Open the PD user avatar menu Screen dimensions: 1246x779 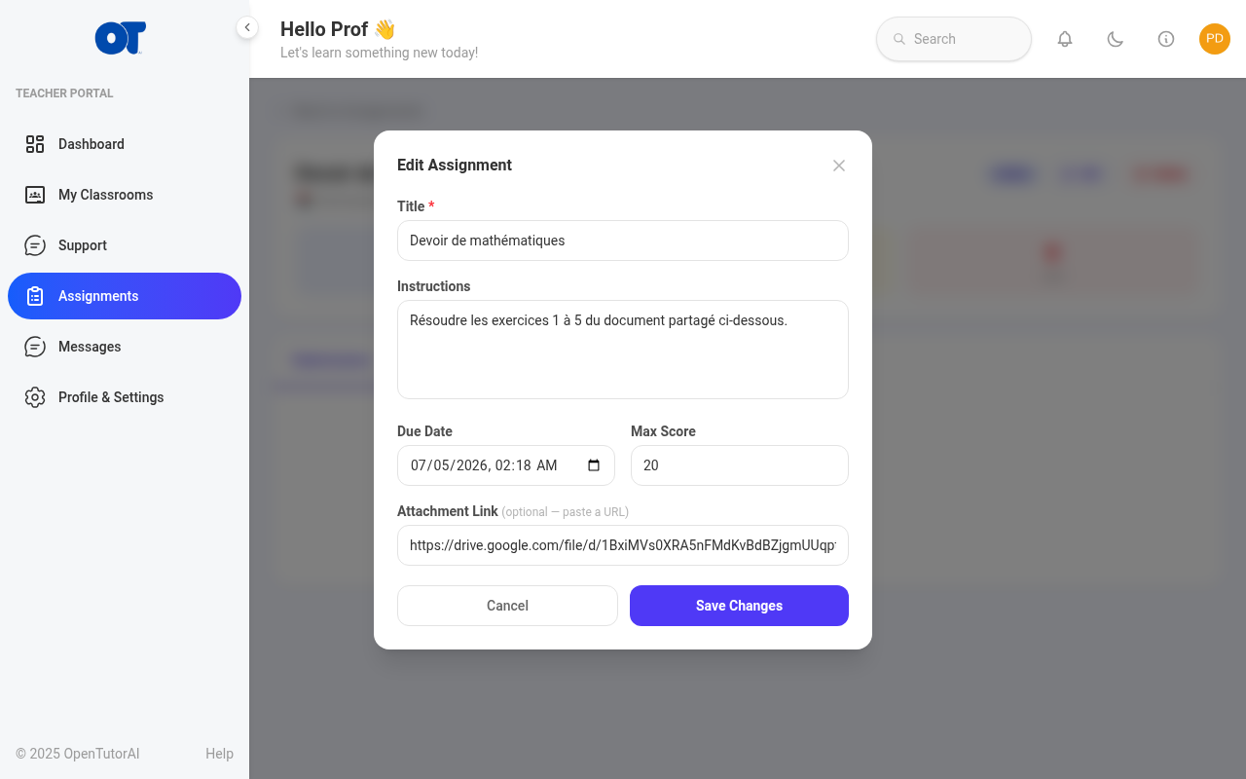click(x=1215, y=39)
